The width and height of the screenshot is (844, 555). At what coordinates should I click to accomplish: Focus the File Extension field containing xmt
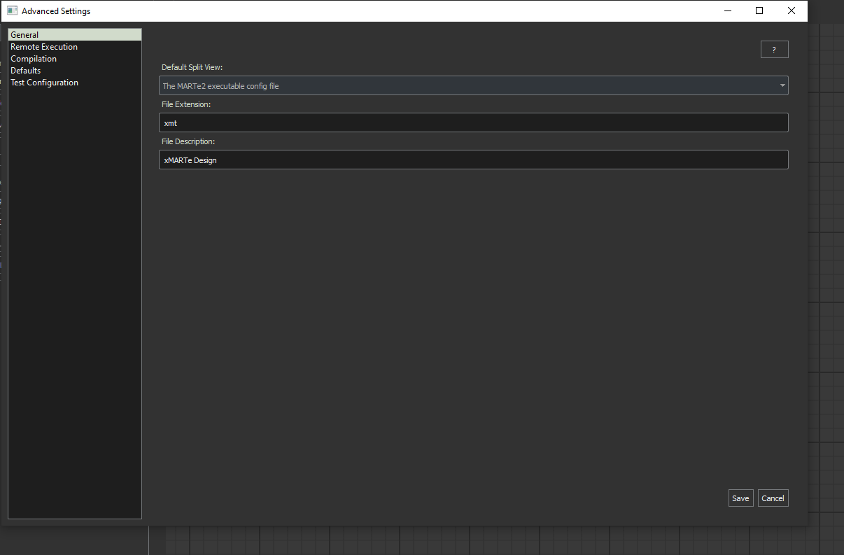click(473, 122)
